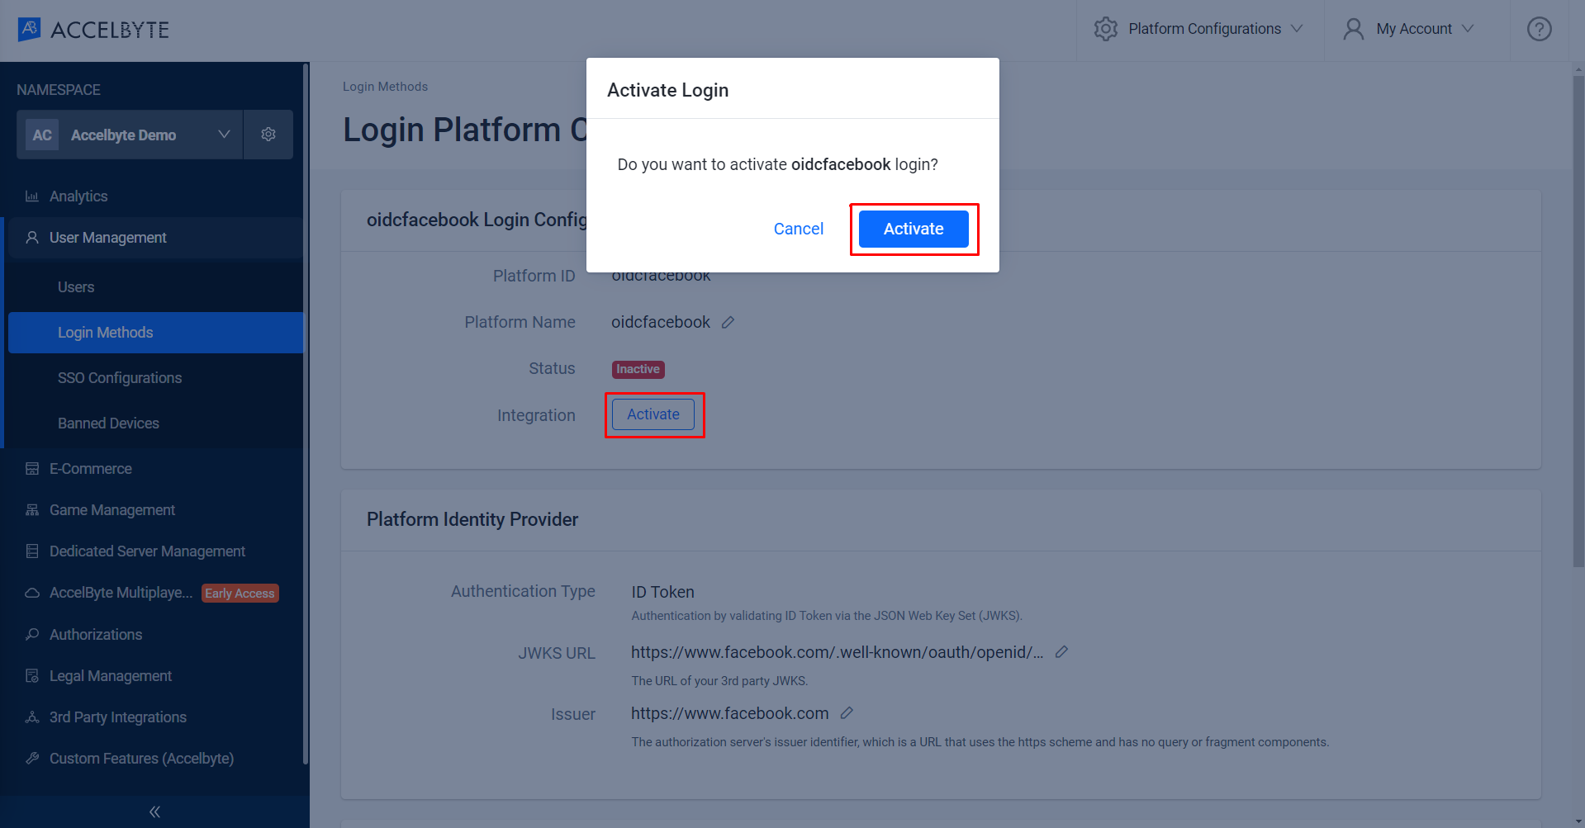The width and height of the screenshot is (1585, 828).
Task: Click the Dedicated Server Management icon
Action: coord(32,551)
